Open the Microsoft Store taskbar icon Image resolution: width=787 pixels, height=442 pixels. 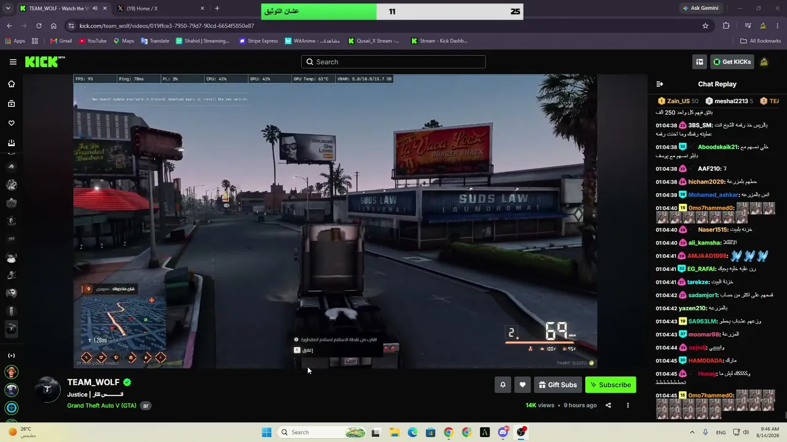click(x=430, y=432)
